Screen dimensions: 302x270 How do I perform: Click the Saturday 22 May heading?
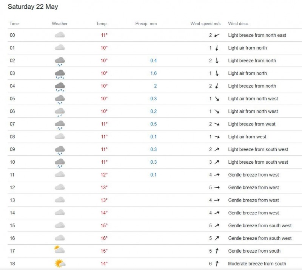[33, 7]
